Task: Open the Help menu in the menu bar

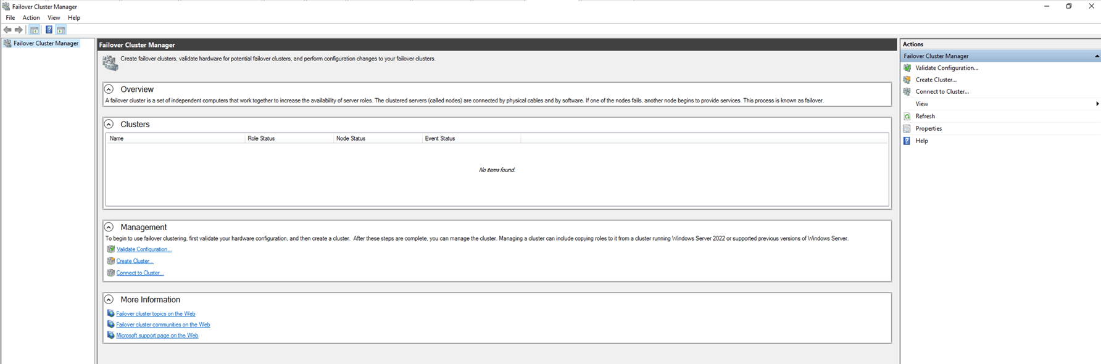Action: pos(74,18)
